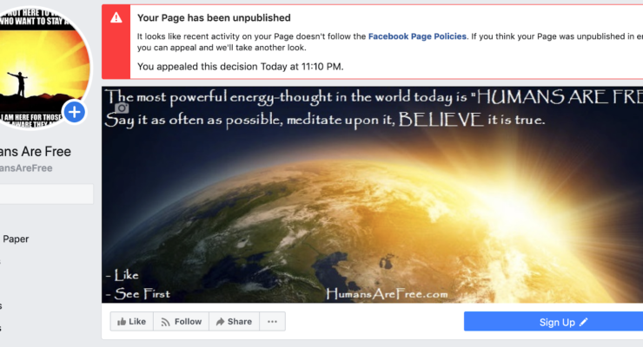The width and height of the screenshot is (643, 347).
Task: Open the three-dots more options menu
Action: (x=272, y=322)
